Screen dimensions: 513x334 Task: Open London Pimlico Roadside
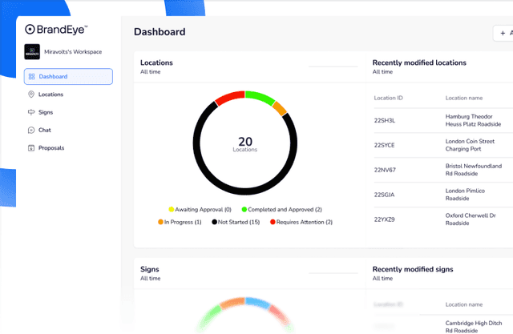click(465, 195)
